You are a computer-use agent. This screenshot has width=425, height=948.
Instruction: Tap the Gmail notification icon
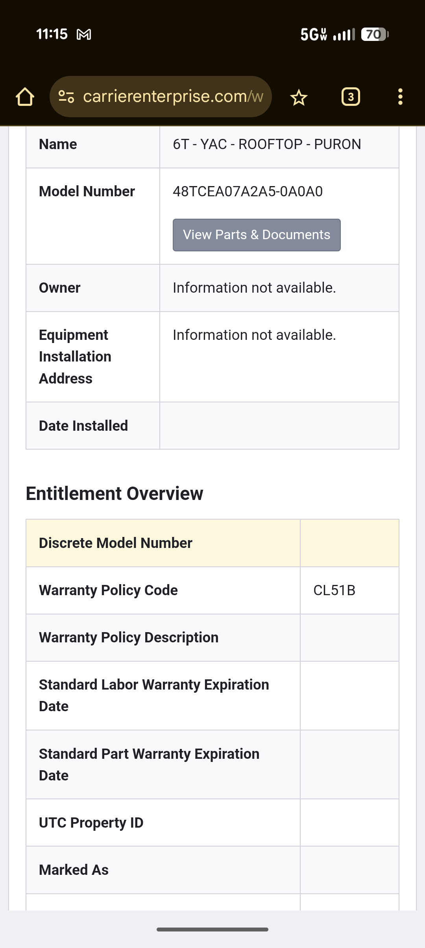[84, 35]
